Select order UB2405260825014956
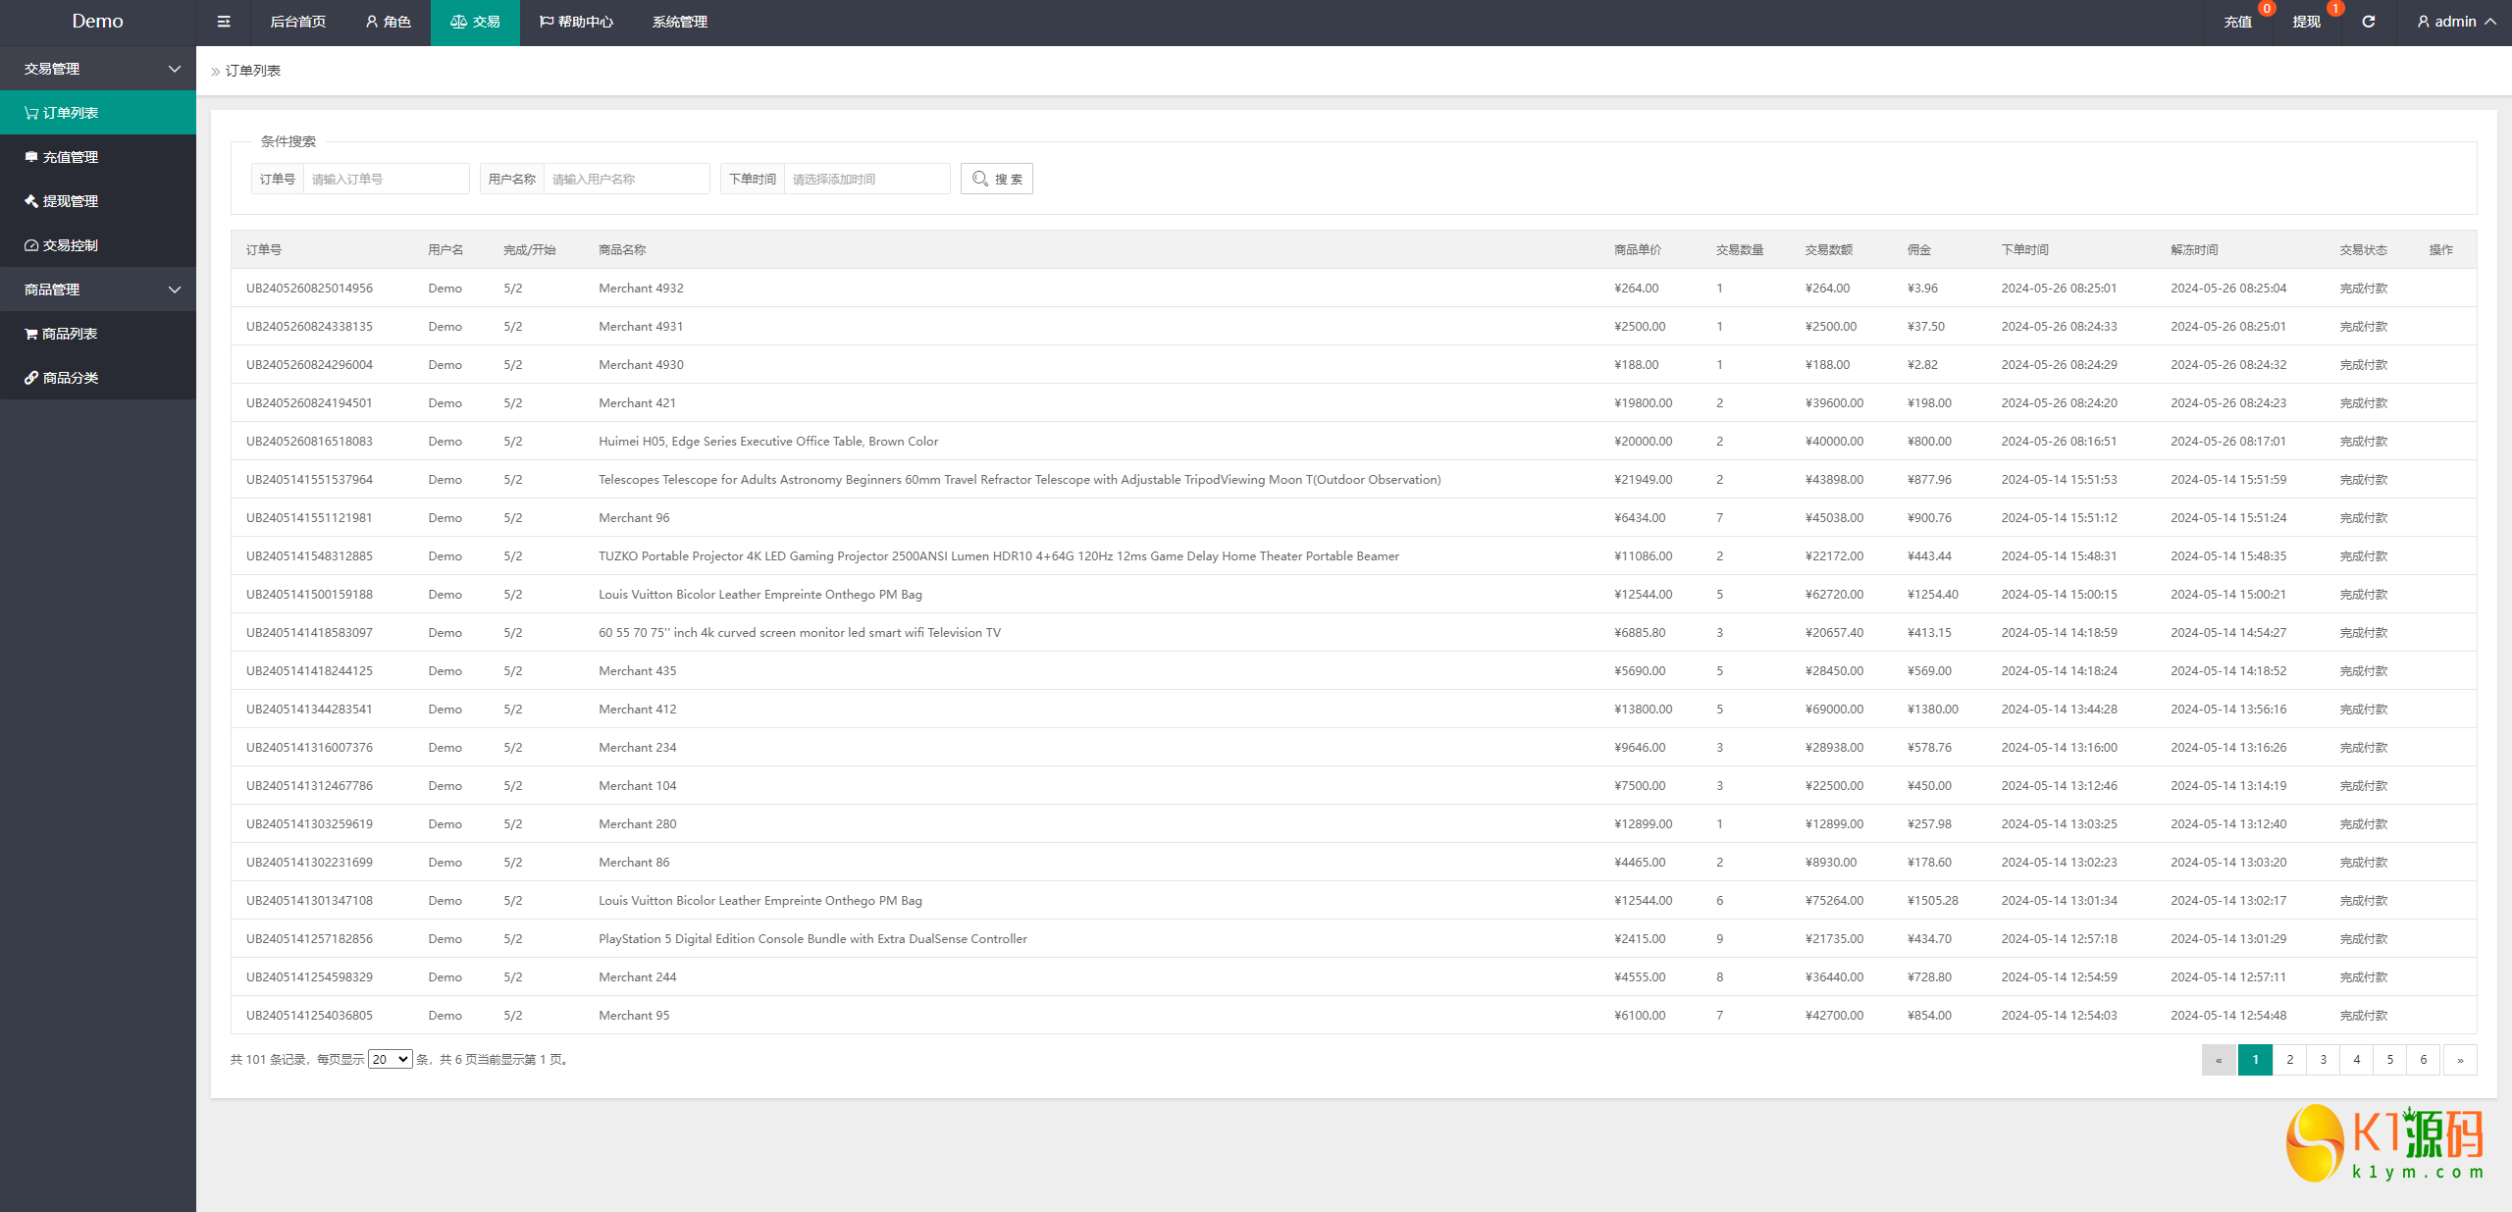Image resolution: width=2512 pixels, height=1212 pixels. tap(309, 289)
